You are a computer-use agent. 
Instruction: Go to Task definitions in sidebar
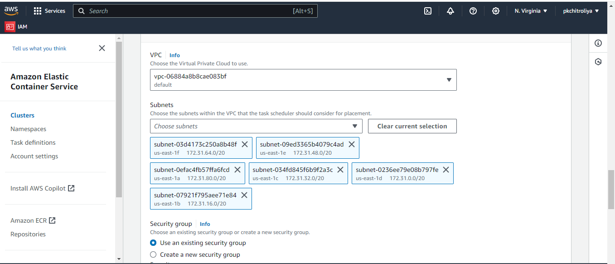(x=33, y=142)
